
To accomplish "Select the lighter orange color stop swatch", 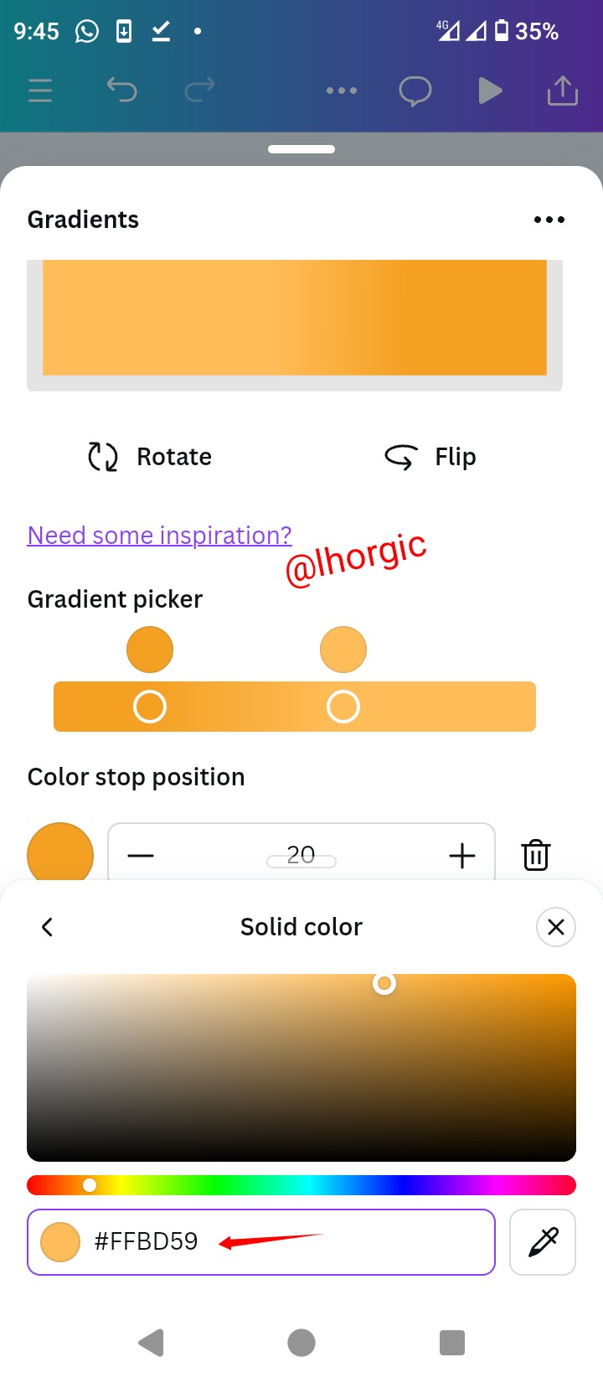I will pos(343,650).
